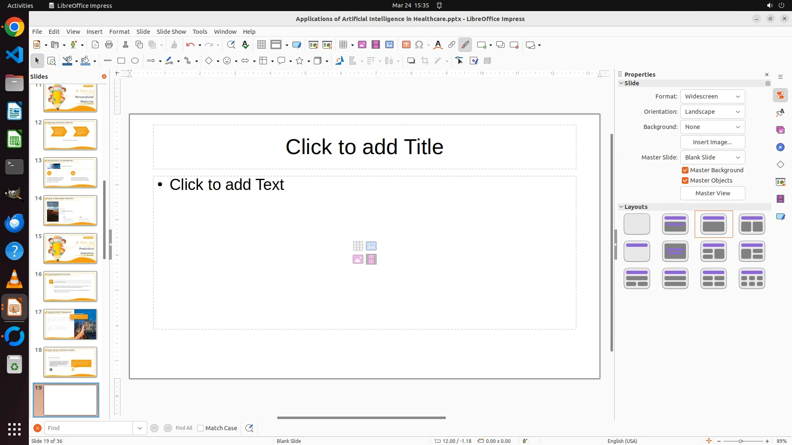Open the Gallery sidebar deck
Image resolution: width=792 pixels, height=445 pixels.
coord(780,130)
